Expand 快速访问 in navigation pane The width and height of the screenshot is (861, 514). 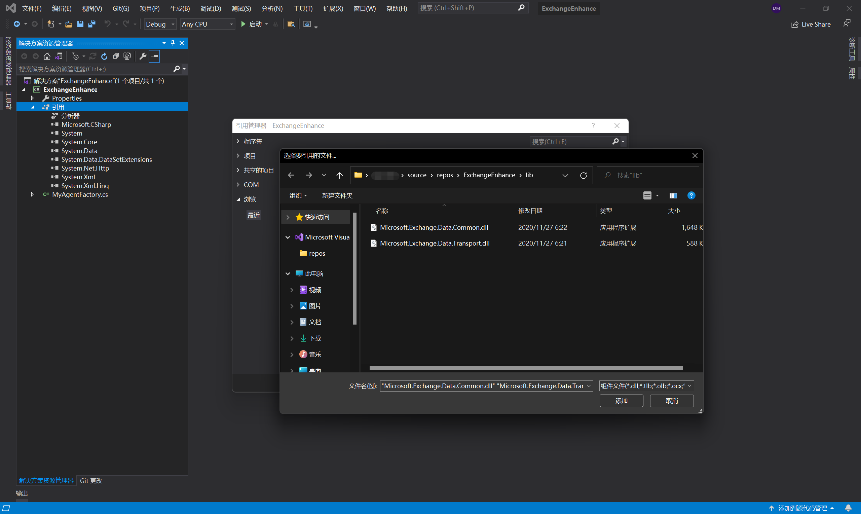(x=288, y=217)
